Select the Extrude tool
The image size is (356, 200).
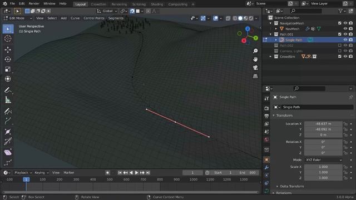[x=8, y=121]
